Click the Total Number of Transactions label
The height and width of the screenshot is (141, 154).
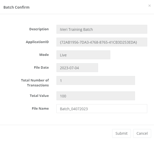tap(35, 83)
